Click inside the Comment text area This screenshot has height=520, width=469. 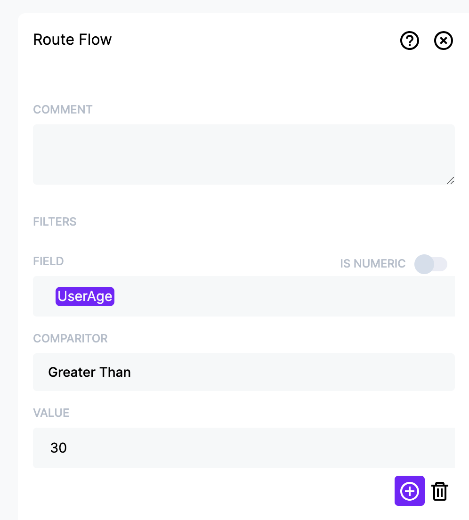[x=243, y=154]
